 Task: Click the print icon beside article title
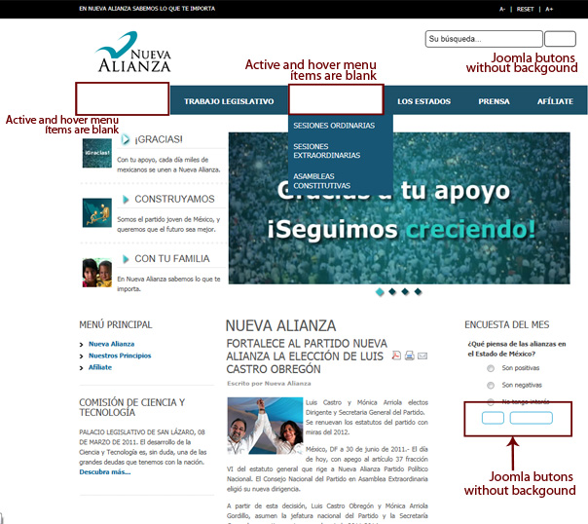pos(410,356)
